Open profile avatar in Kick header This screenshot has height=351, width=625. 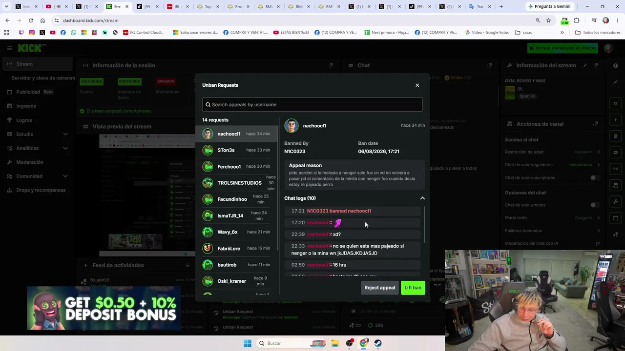point(608,48)
